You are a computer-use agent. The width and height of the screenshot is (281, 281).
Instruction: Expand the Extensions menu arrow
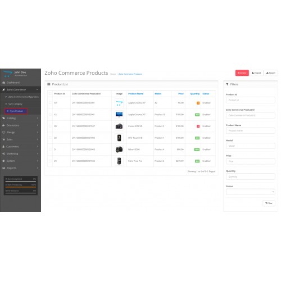tap(37, 125)
